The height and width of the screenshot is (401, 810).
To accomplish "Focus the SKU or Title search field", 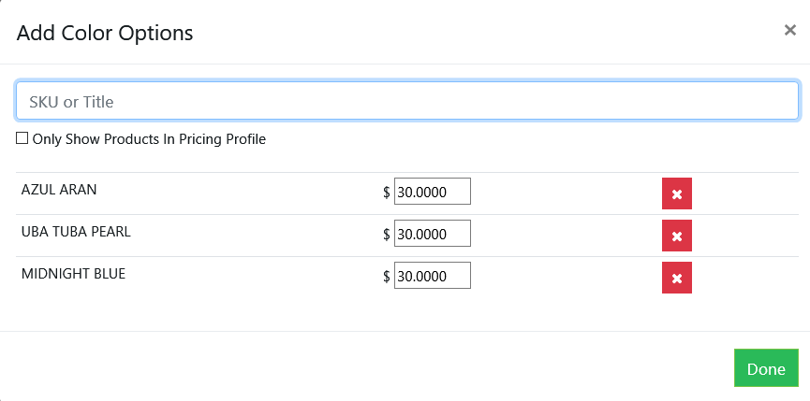I will click(x=406, y=101).
